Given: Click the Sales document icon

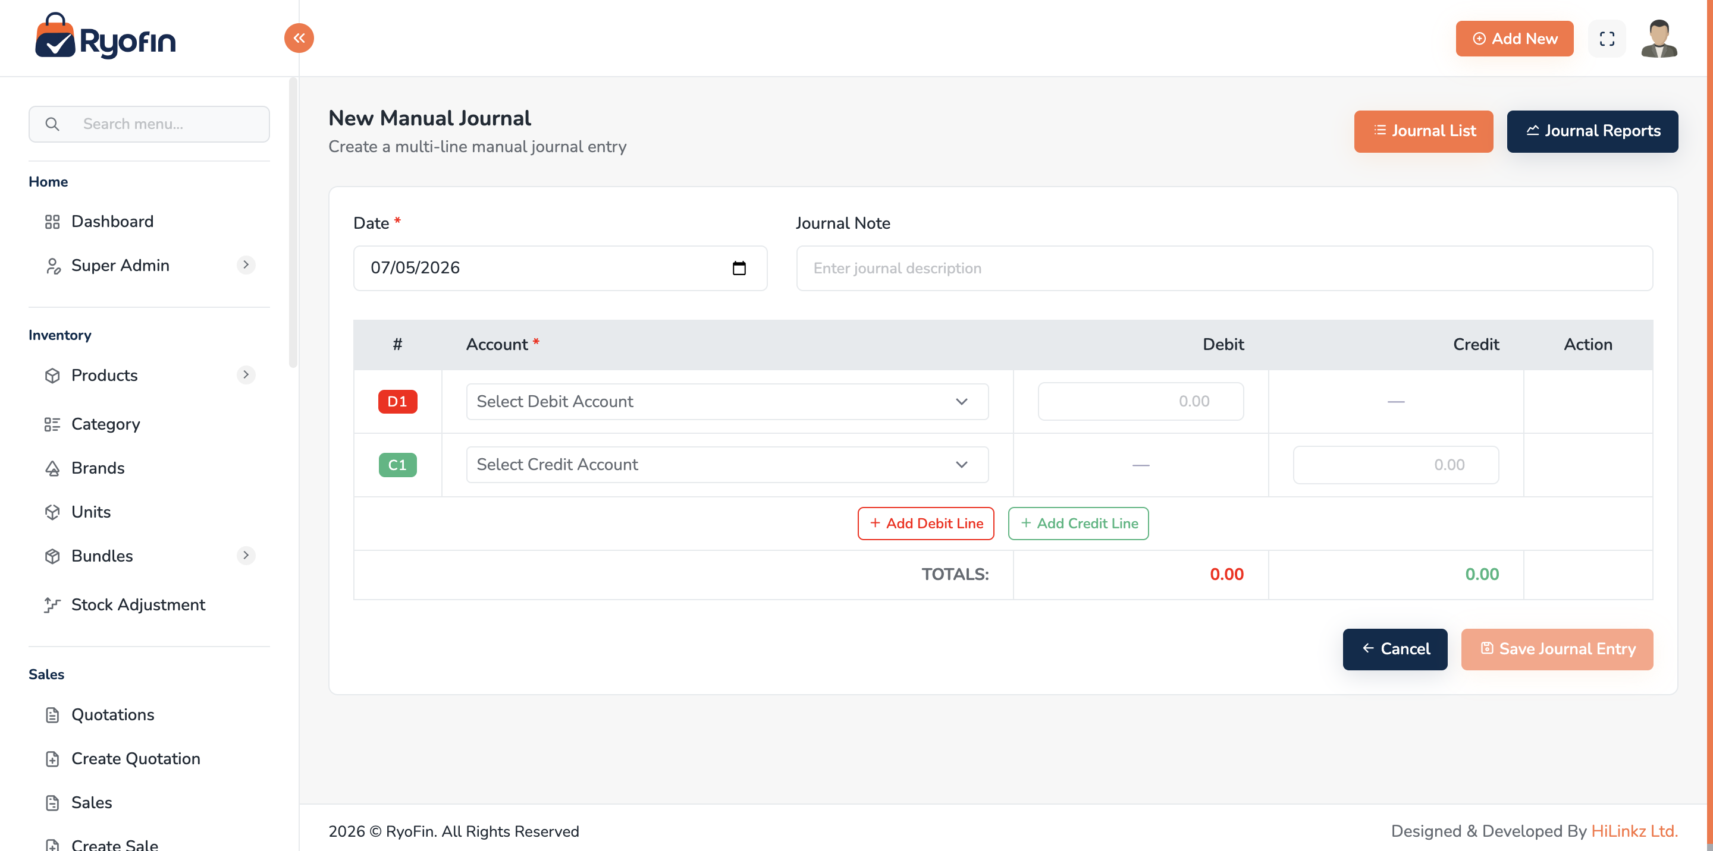Looking at the screenshot, I should pyautogui.click(x=52, y=802).
